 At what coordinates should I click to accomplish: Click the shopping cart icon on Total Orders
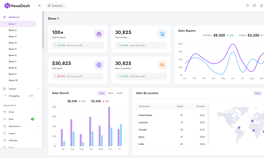(x=162, y=34)
